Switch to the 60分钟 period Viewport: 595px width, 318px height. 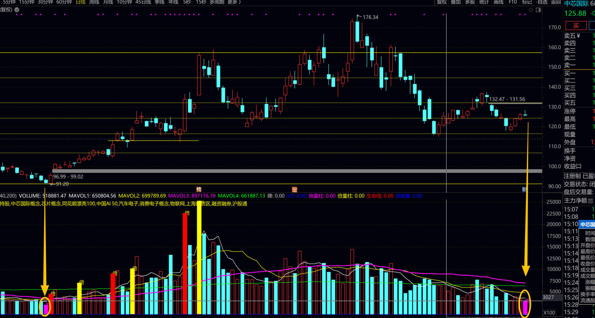coord(64,2)
